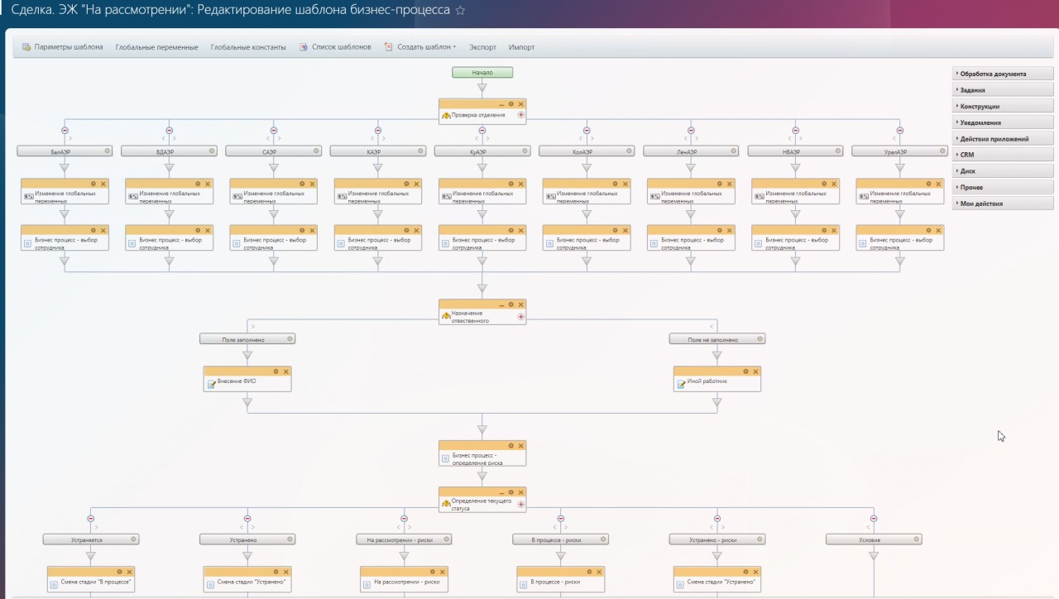The image size is (1059, 599).
Task: Open settings gear of 'Внесение ФИО' block
Action: tap(276, 371)
